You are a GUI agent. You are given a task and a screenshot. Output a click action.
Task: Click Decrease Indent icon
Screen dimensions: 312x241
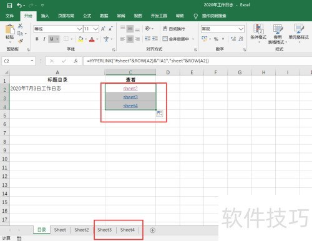(148, 39)
